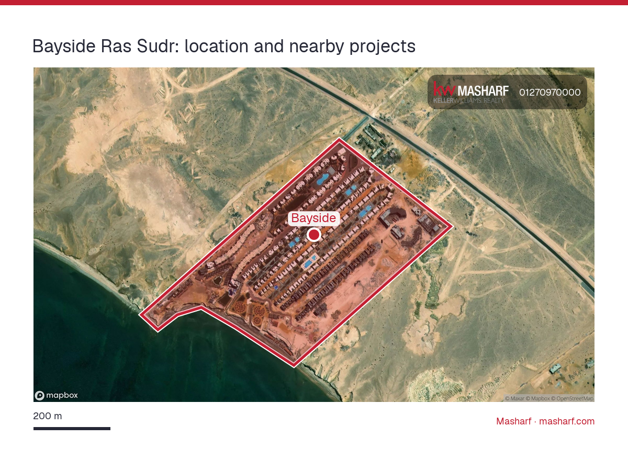Select the "Bayside" map label

tap(314, 218)
